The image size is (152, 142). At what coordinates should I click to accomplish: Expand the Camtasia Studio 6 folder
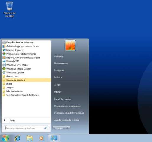(26, 80)
